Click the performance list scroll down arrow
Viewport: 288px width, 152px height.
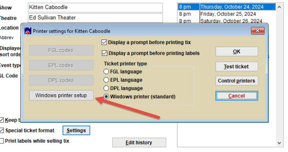pos(279,143)
